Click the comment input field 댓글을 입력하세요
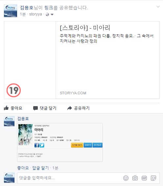 [70, 178]
